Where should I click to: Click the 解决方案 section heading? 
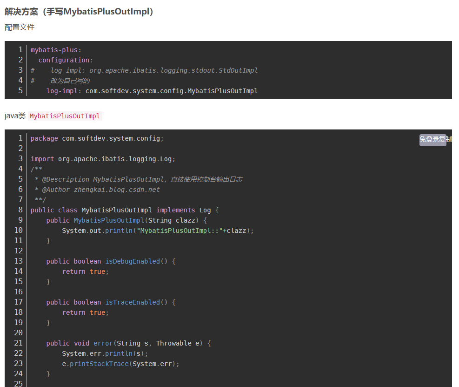79,12
